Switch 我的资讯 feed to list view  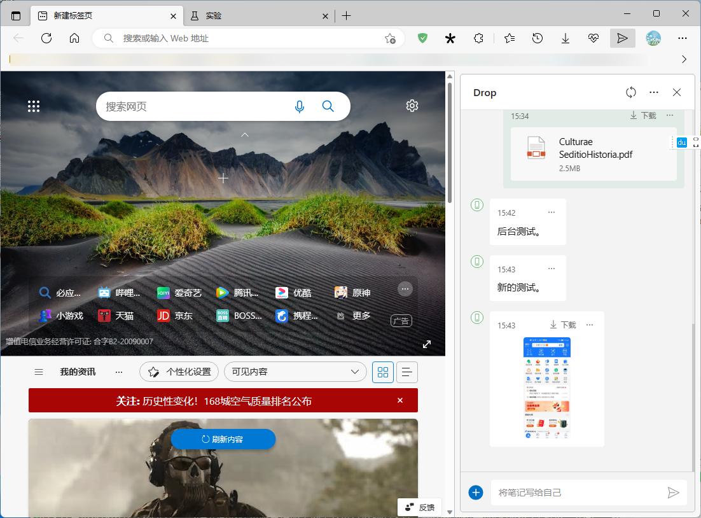(x=406, y=372)
